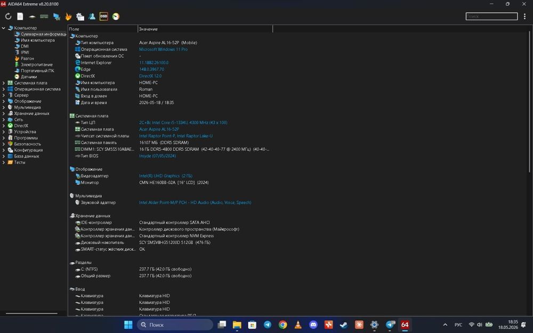Click the blue user silhouette toolbar icon
This screenshot has height=333, width=533.
click(x=92, y=17)
